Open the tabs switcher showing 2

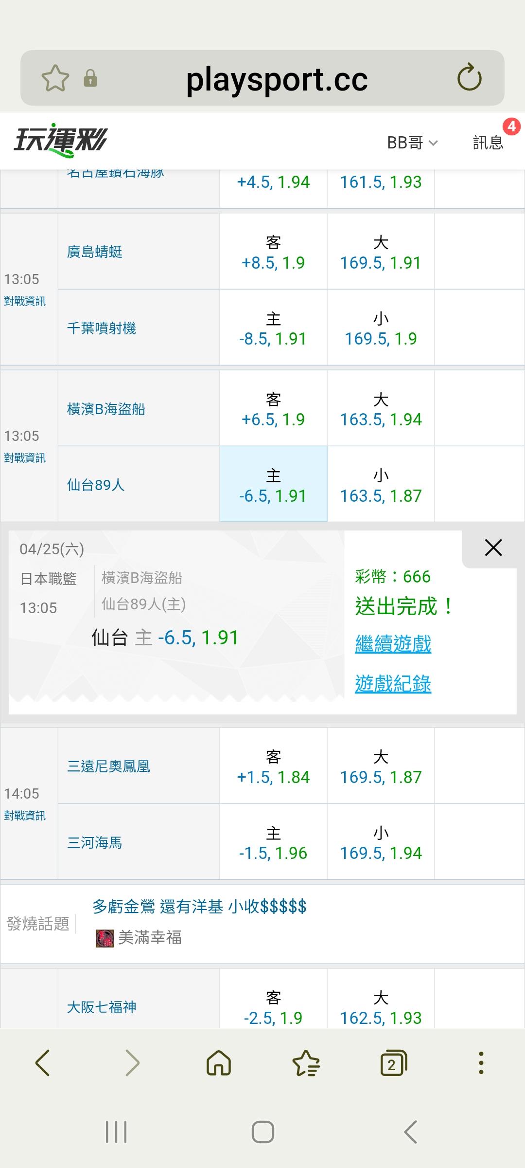tap(393, 1063)
